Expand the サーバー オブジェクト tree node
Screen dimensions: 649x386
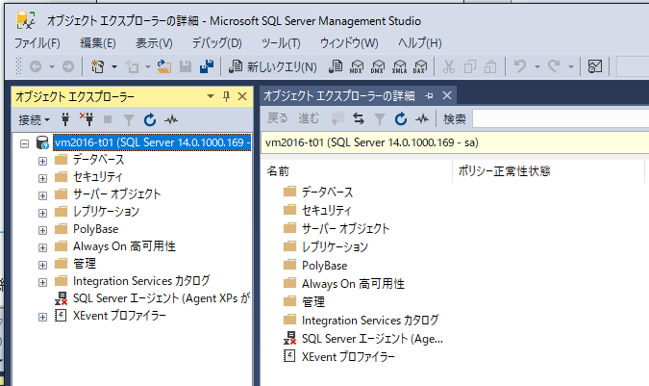point(42,195)
